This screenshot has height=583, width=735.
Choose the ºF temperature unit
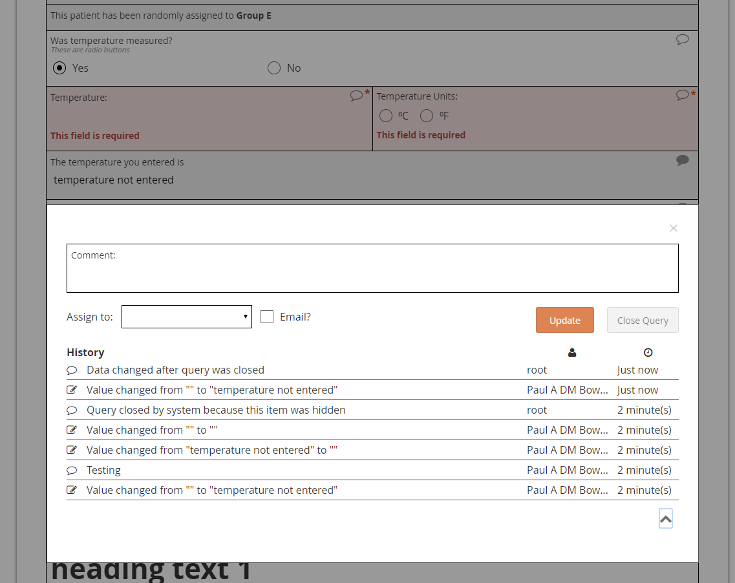(426, 115)
